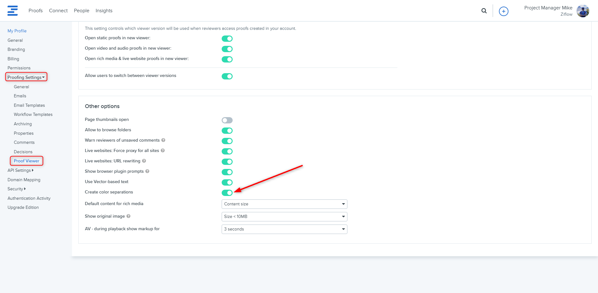The image size is (598, 293).
Task: Click help icon beside Show original image
Action: pos(129,216)
